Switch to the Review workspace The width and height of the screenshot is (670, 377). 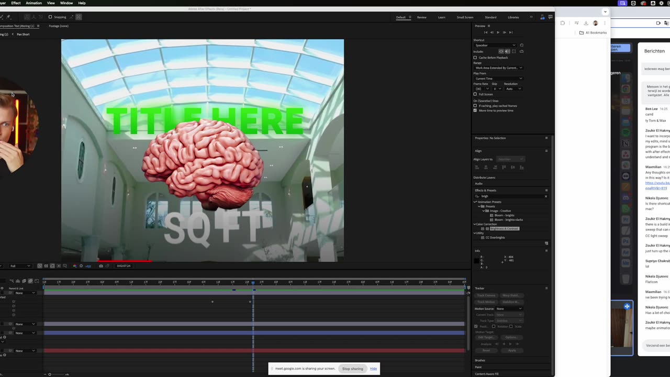tap(421, 17)
